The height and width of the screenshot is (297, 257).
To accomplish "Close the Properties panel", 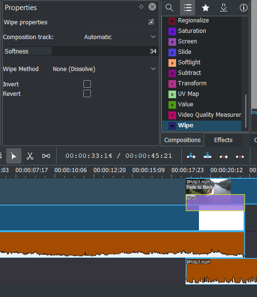I will point(152,7).
